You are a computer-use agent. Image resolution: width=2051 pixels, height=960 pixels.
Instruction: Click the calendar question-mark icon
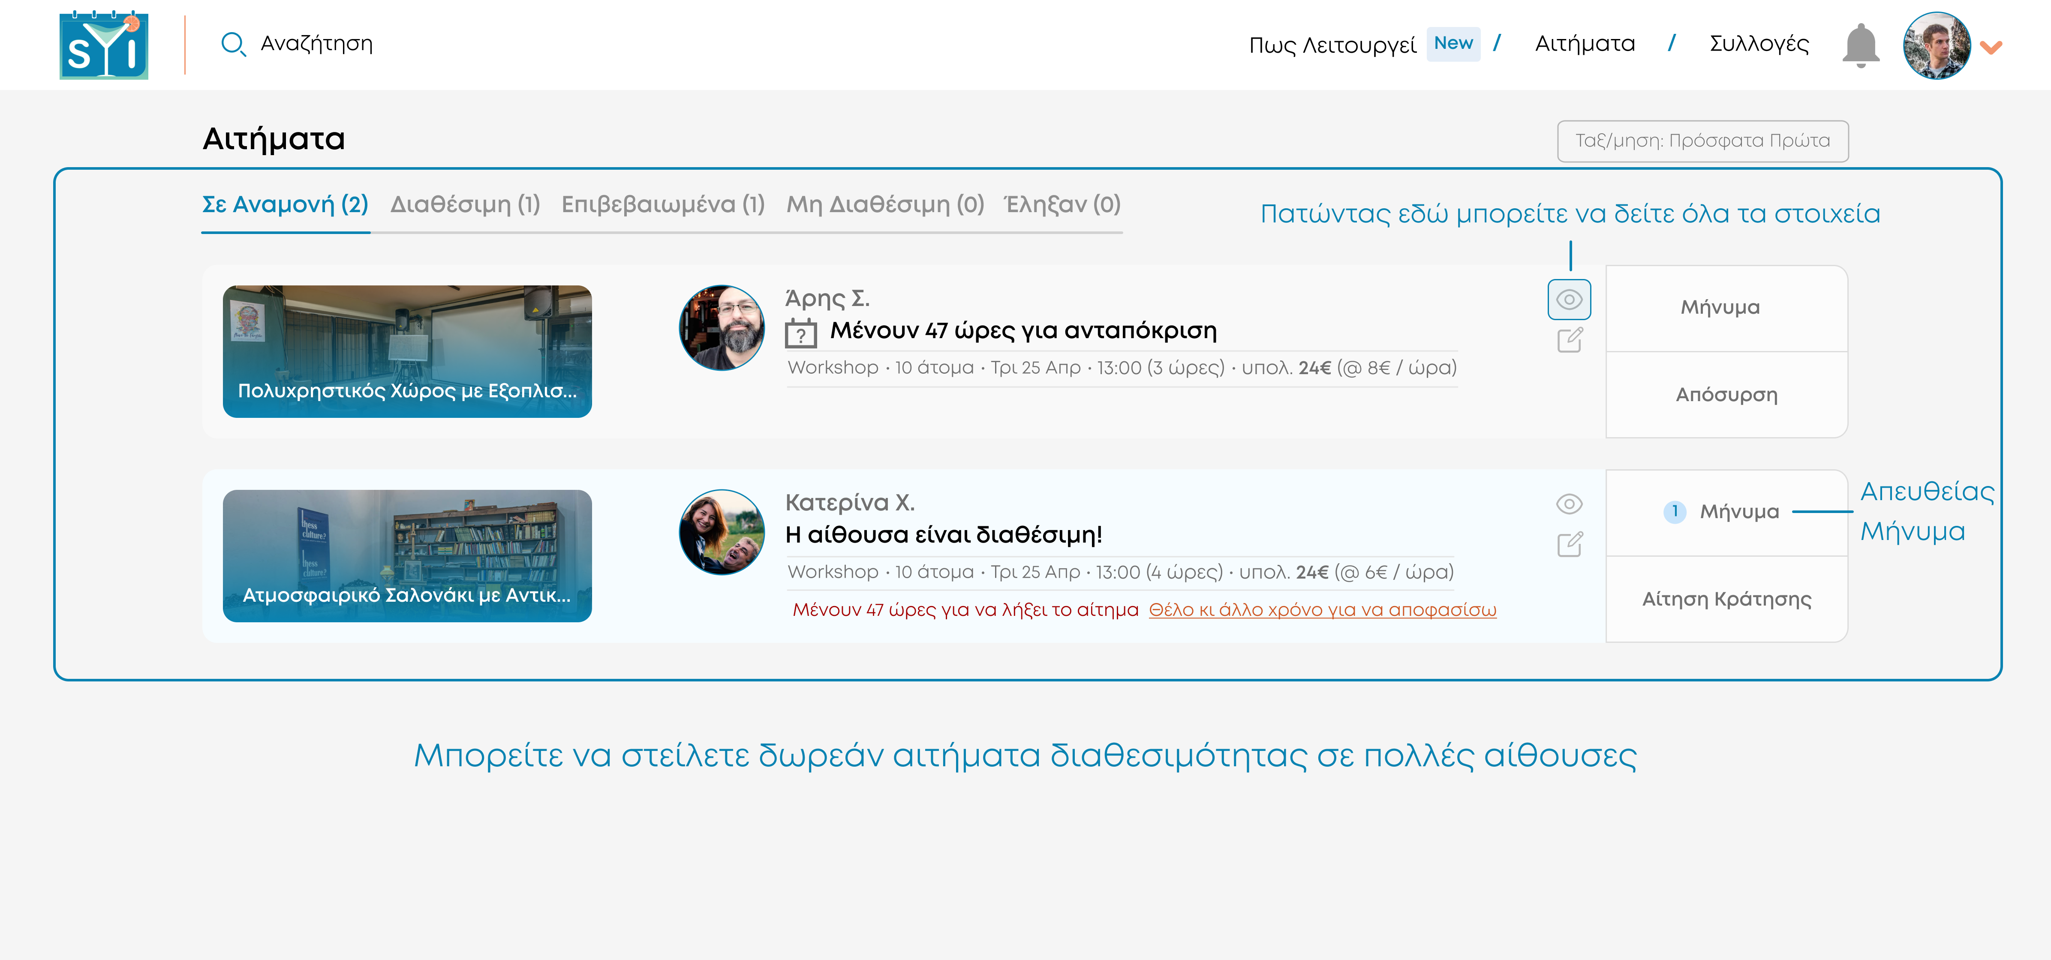[800, 333]
